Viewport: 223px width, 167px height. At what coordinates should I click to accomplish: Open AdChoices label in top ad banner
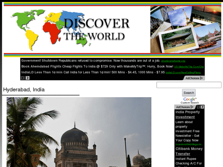[194, 78]
